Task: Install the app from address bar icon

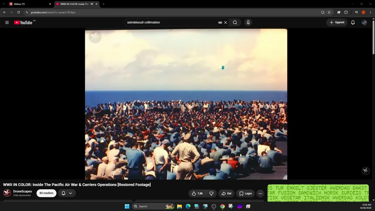Action: click(x=323, y=12)
